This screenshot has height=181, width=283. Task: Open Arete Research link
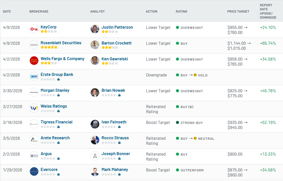[55, 138]
